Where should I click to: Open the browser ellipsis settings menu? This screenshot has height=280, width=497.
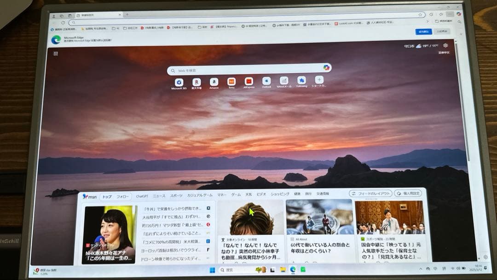click(450, 14)
